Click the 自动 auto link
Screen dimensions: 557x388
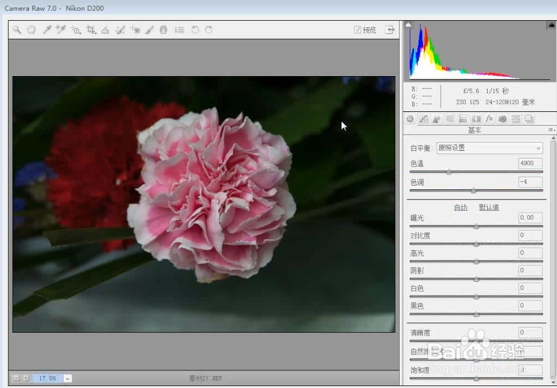tap(460, 208)
